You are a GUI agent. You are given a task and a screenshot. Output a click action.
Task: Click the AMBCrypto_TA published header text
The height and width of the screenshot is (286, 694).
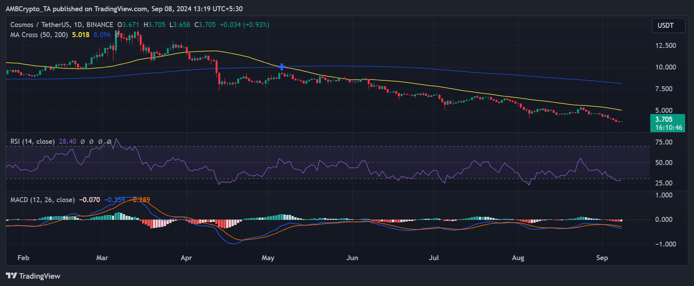[124, 9]
